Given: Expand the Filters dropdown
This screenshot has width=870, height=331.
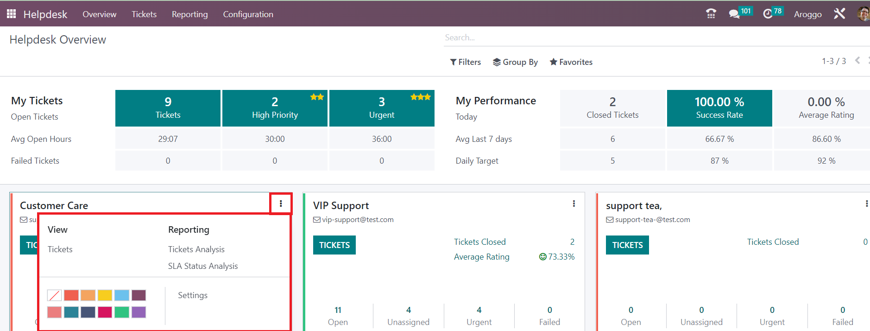Looking at the screenshot, I should tap(466, 62).
